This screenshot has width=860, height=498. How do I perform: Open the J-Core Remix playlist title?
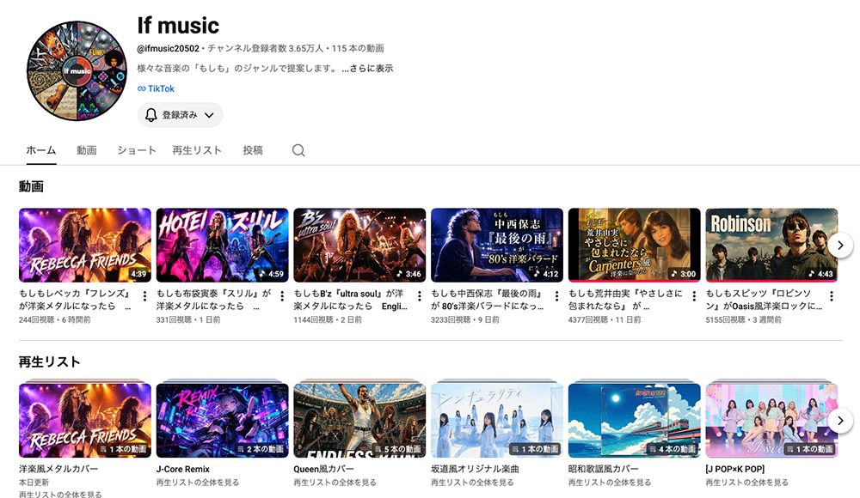(x=183, y=469)
